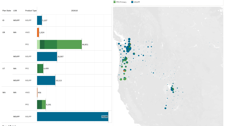225x126 pixels.
Task: Select the 46,851 value label
Action: [x=85, y=45]
